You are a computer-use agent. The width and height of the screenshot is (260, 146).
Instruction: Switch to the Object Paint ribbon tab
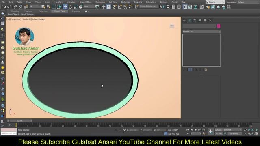(x=60, y=11)
